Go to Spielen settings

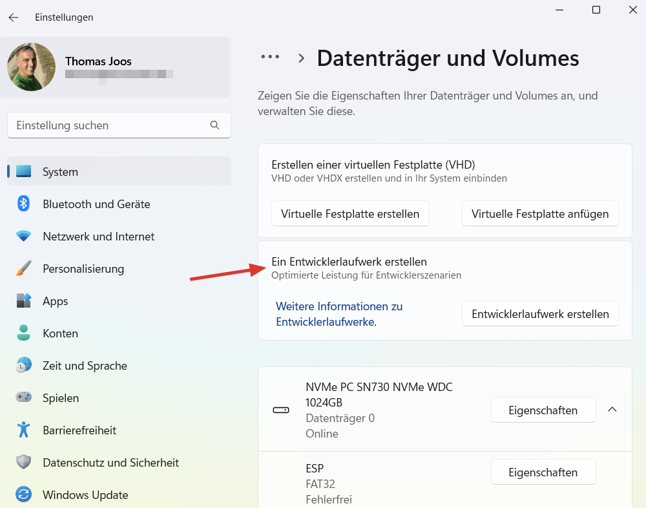(61, 398)
